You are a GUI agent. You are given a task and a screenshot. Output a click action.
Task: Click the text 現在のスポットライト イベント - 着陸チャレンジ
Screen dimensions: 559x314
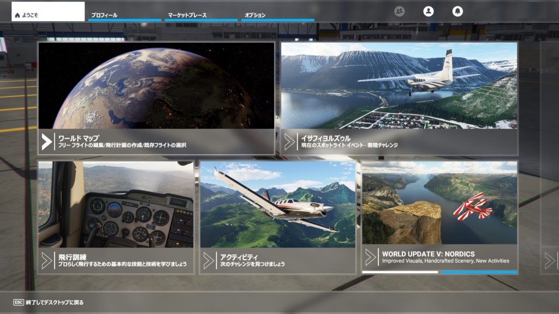pyautogui.click(x=349, y=145)
